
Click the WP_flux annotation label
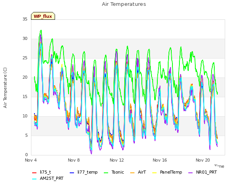[43, 16]
